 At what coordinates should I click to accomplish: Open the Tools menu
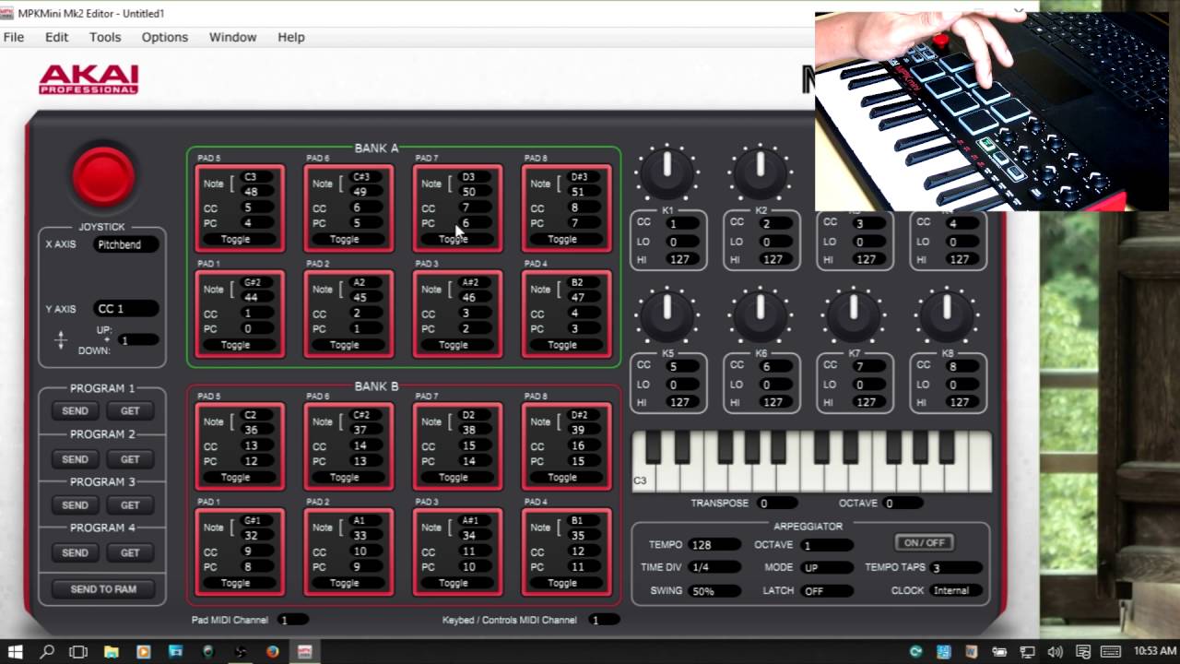point(105,37)
